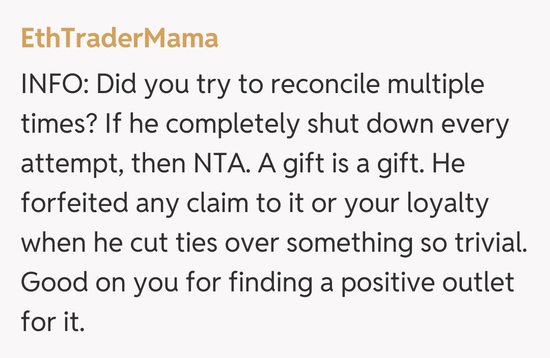Click the words "positive outlet"

428,283
